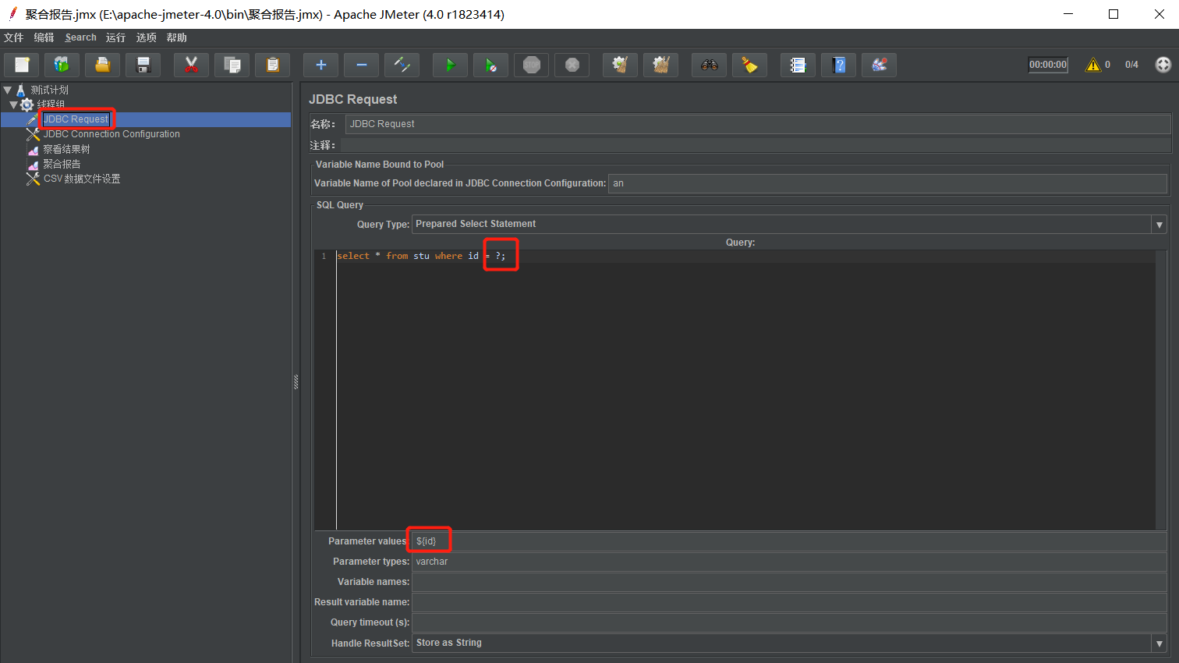Click the Parameter values field
The image size is (1179, 663).
coord(789,541)
